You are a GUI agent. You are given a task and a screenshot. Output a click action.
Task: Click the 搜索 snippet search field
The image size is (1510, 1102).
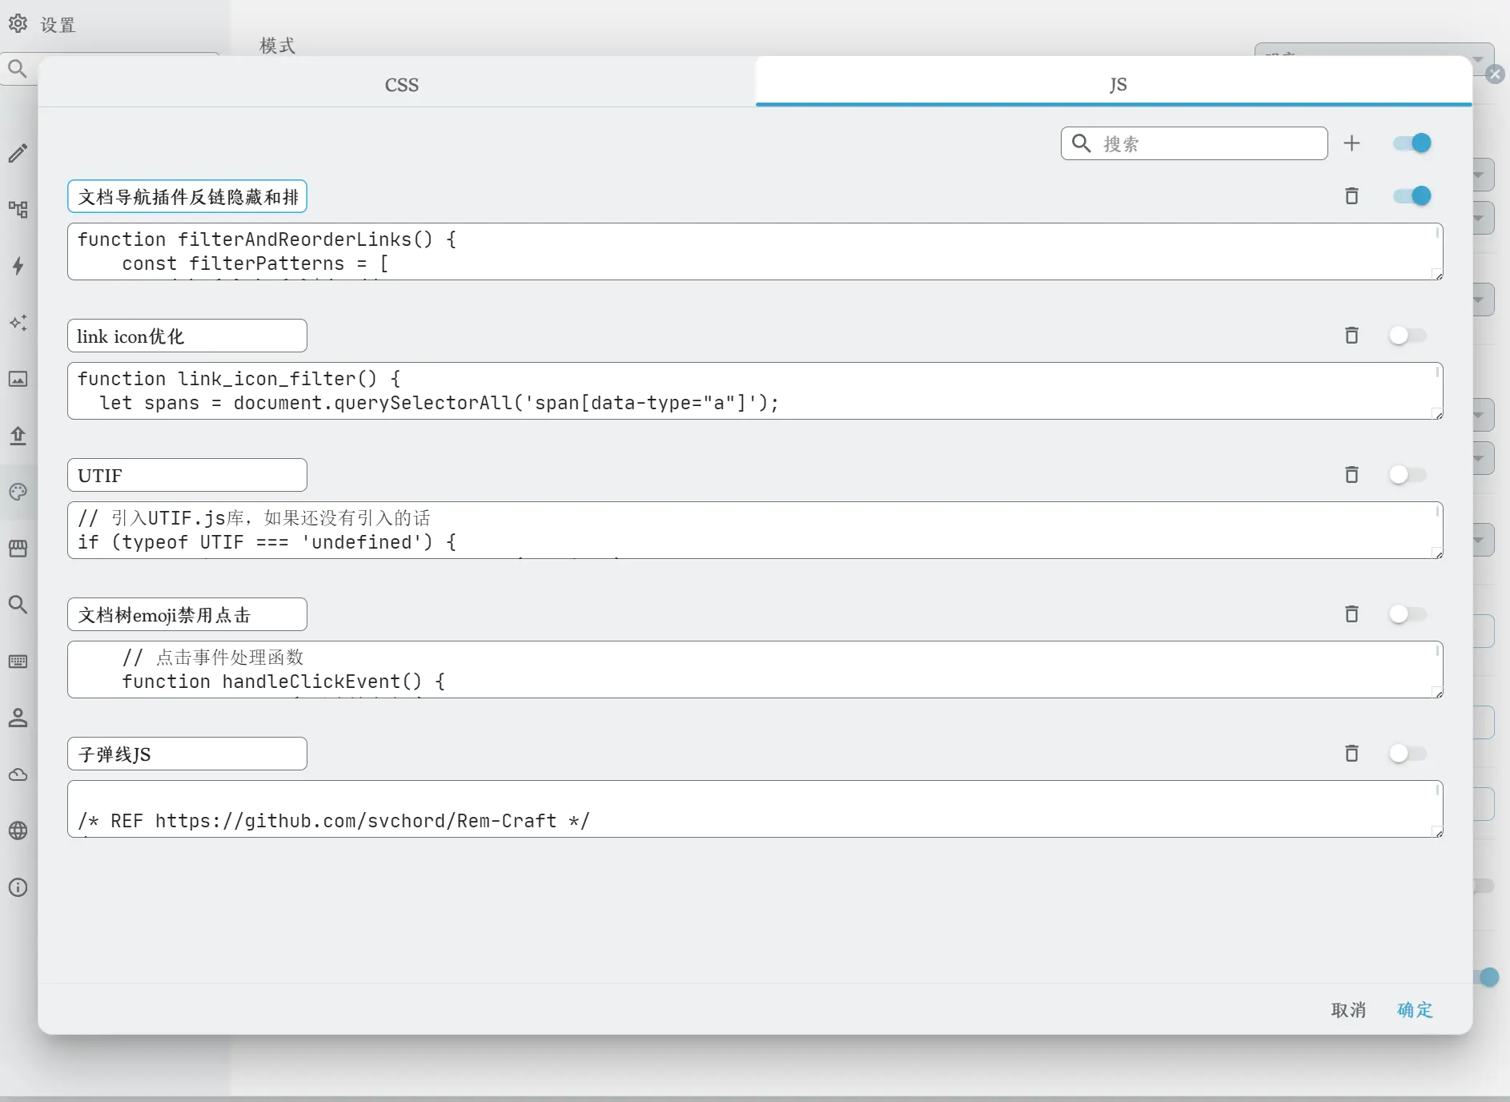click(x=1207, y=143)
